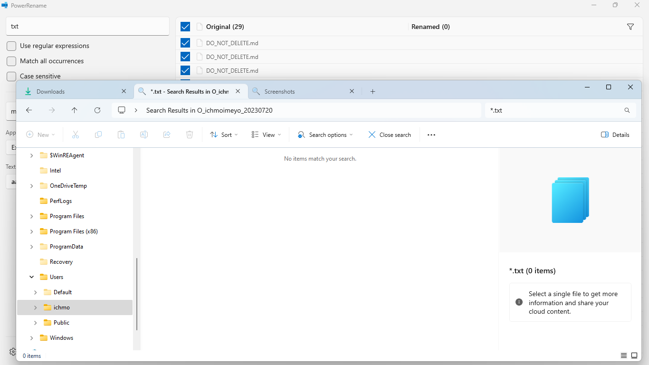Screen dimensions: 649x365
Task: Collapse the Users folder in tree
Action: (32, 277)
